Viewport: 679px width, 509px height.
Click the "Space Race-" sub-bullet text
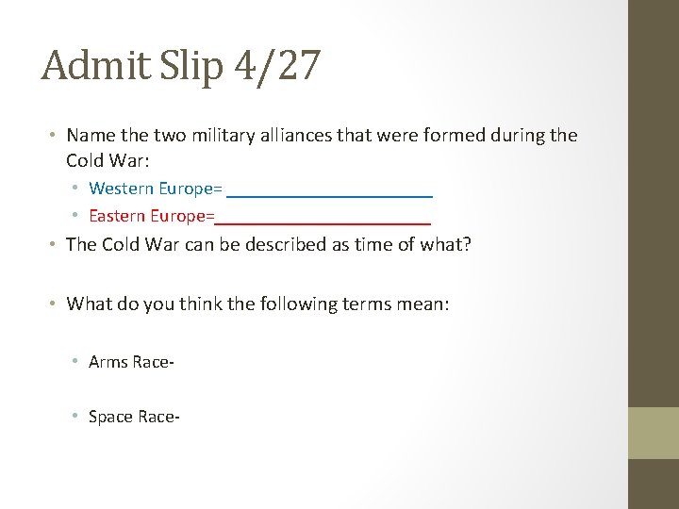click(x=134, y=416)
